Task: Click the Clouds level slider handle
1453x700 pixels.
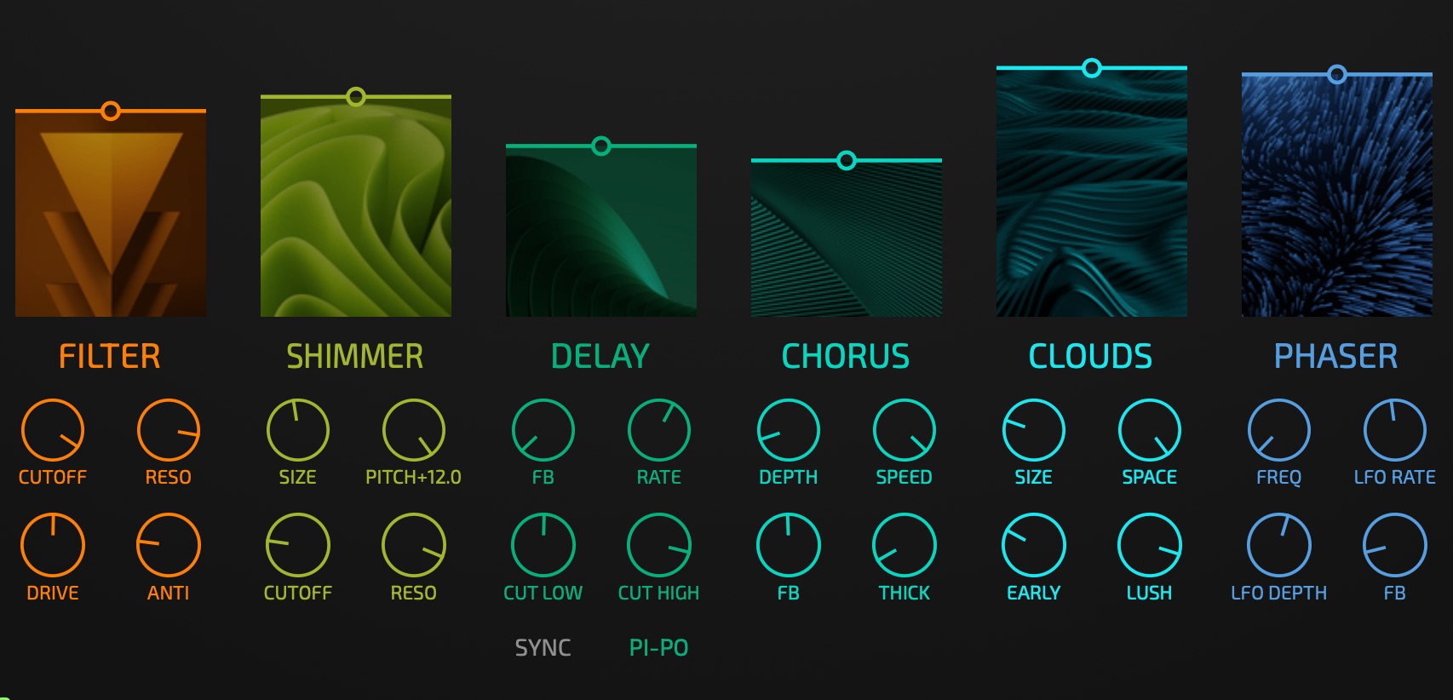Action: point(1092,68)
